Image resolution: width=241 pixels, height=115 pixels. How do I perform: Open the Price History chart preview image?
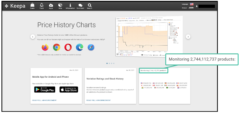[x=149, y=36]
